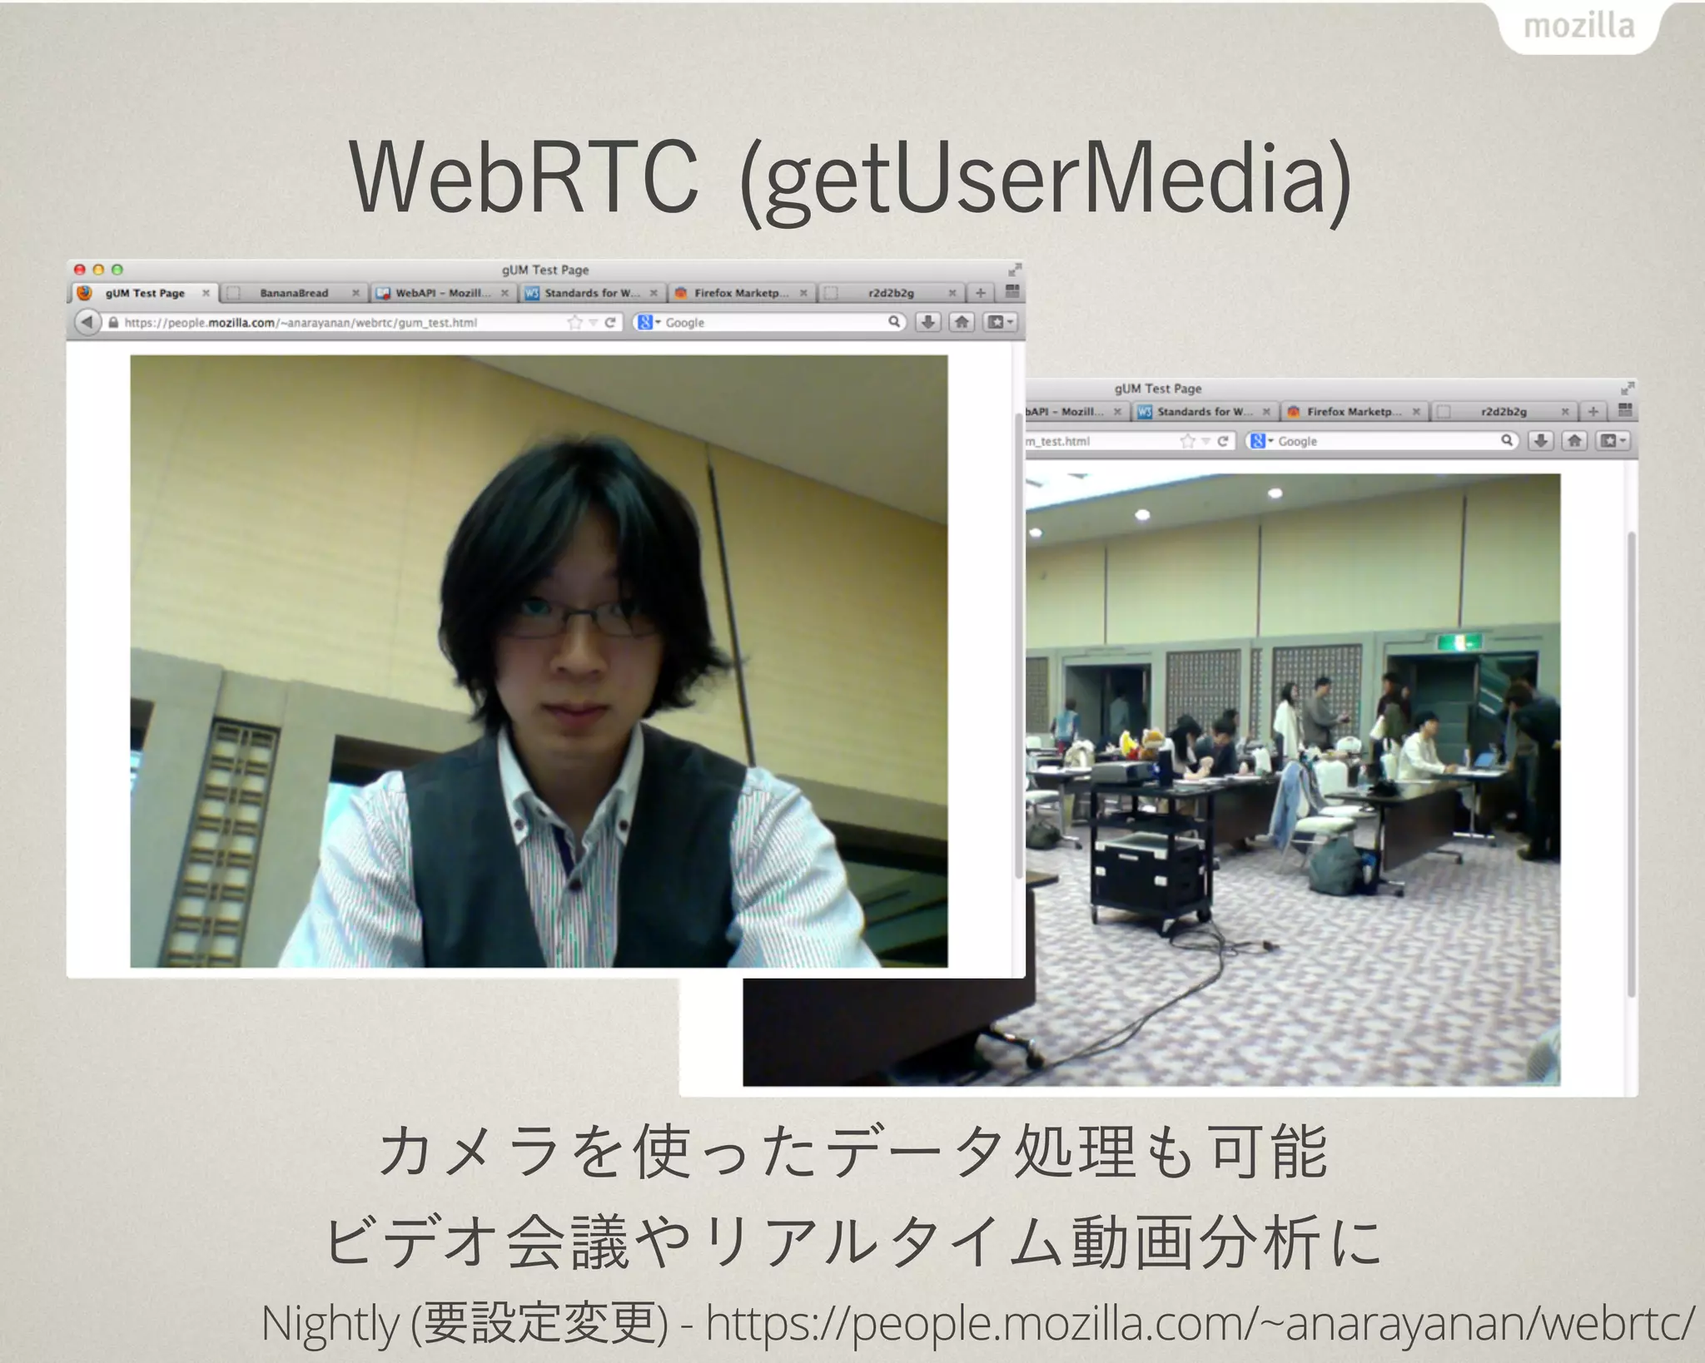The width and height of the screenshot is (1705, 1363).
Task: Close the gUM Test Page tab
Action: (x=206, y=293)
